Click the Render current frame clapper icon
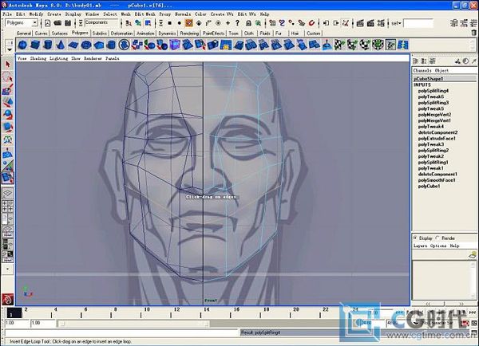The width and height of the screenshot is (479, 346). tap(360, 23)
